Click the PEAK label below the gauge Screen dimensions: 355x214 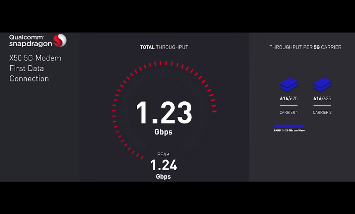tap(164, 155)
